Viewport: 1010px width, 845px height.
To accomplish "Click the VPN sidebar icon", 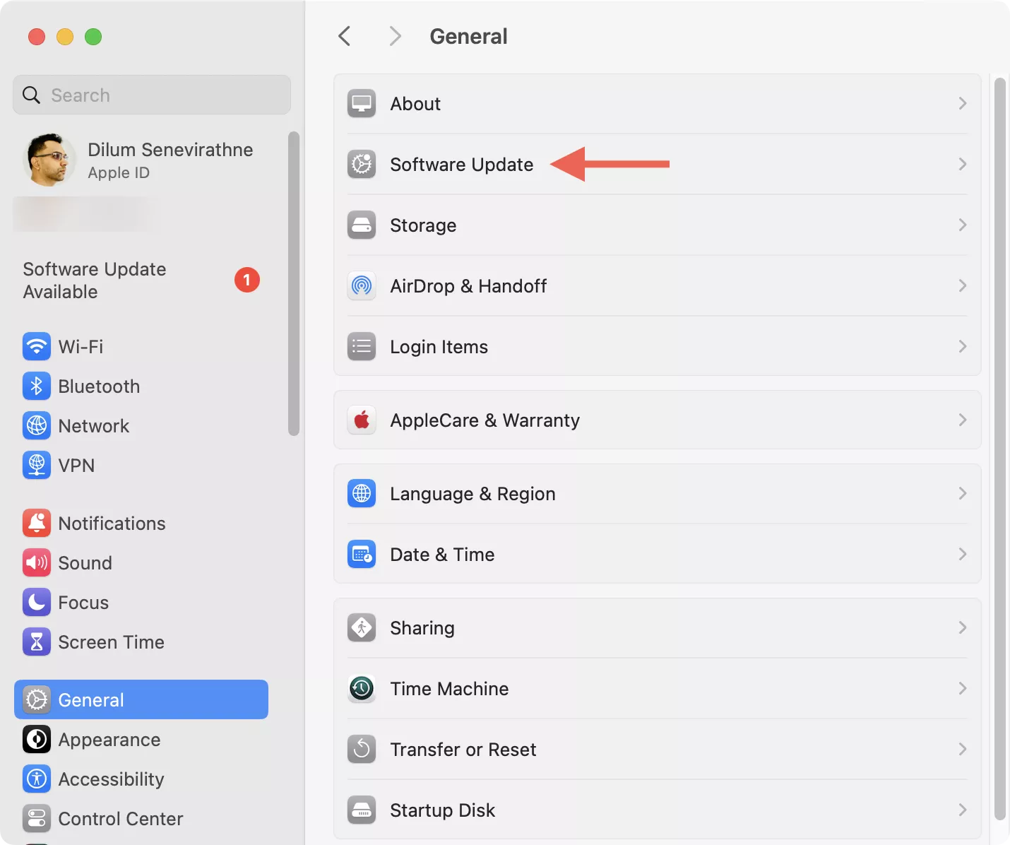I will pos(37,466).
